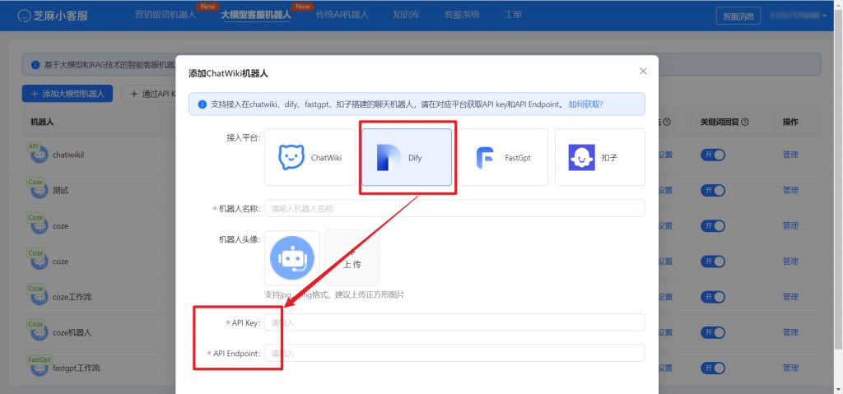Toggle switch in fastgpt工作流 row
The height and width of the screenshot is (394, 843).
(x=713, y=368)
